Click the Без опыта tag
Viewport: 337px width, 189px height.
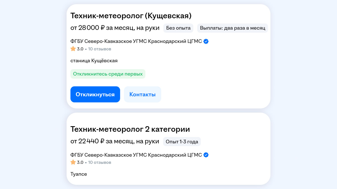pyautogui.click(x=178, y=28)
